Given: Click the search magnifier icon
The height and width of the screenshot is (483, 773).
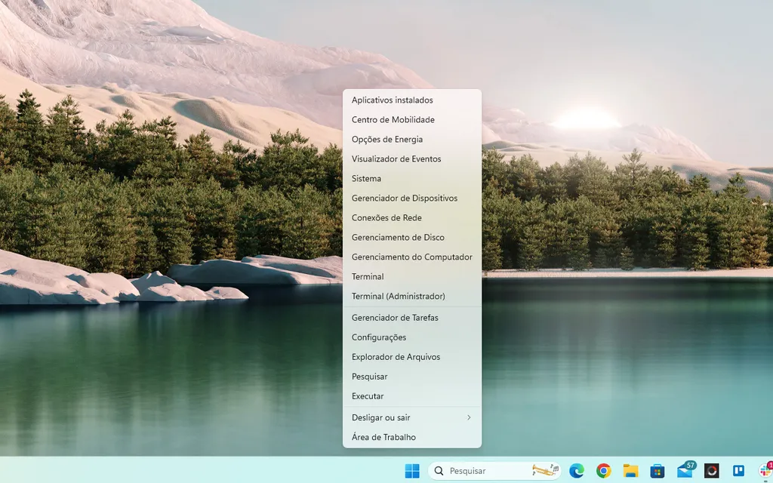Looking at the screenshot, I should (440, 471).
